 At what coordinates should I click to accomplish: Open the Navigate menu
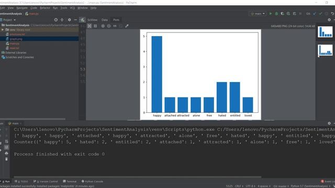coord(22,8)
